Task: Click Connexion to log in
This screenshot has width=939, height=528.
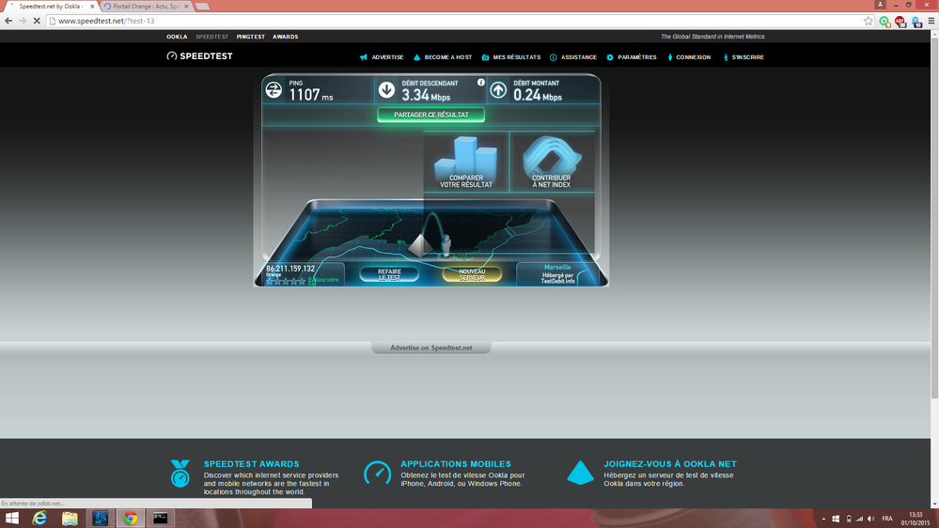Action: tap(693, 57)
